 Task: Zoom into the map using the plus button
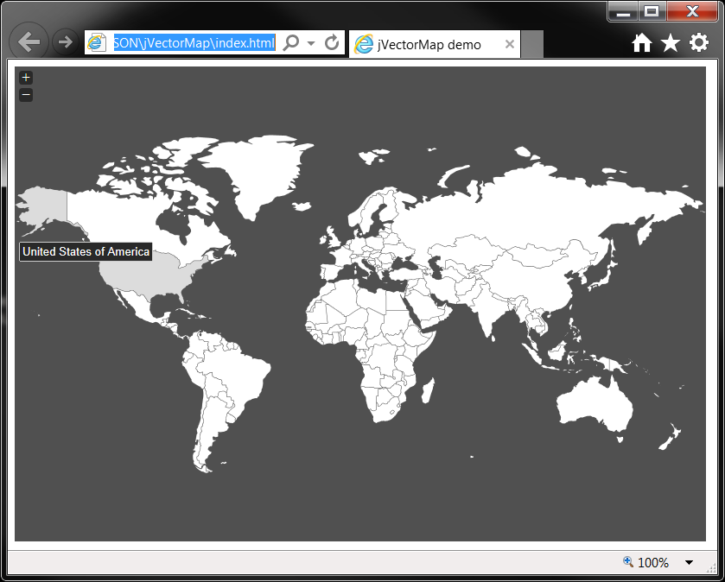pos(26,77)
